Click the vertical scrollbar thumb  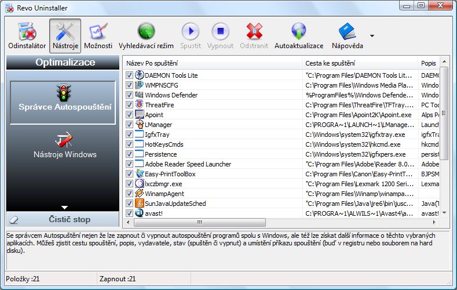(444, 113)
